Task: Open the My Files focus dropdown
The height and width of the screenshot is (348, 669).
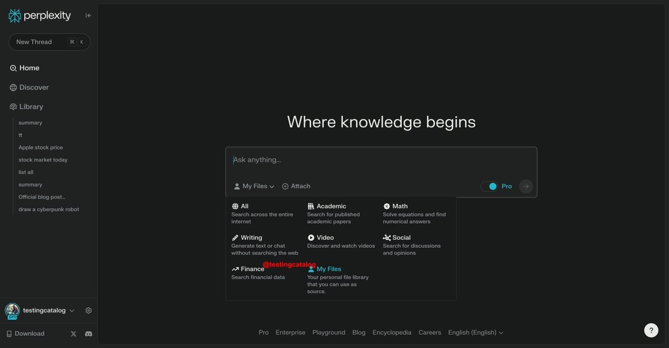Action: pyautogui.click(x=254, y=187)
